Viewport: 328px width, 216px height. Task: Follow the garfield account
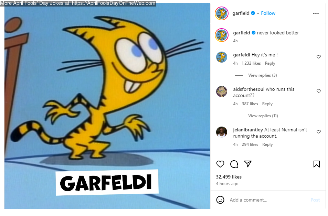click(268, 13)
